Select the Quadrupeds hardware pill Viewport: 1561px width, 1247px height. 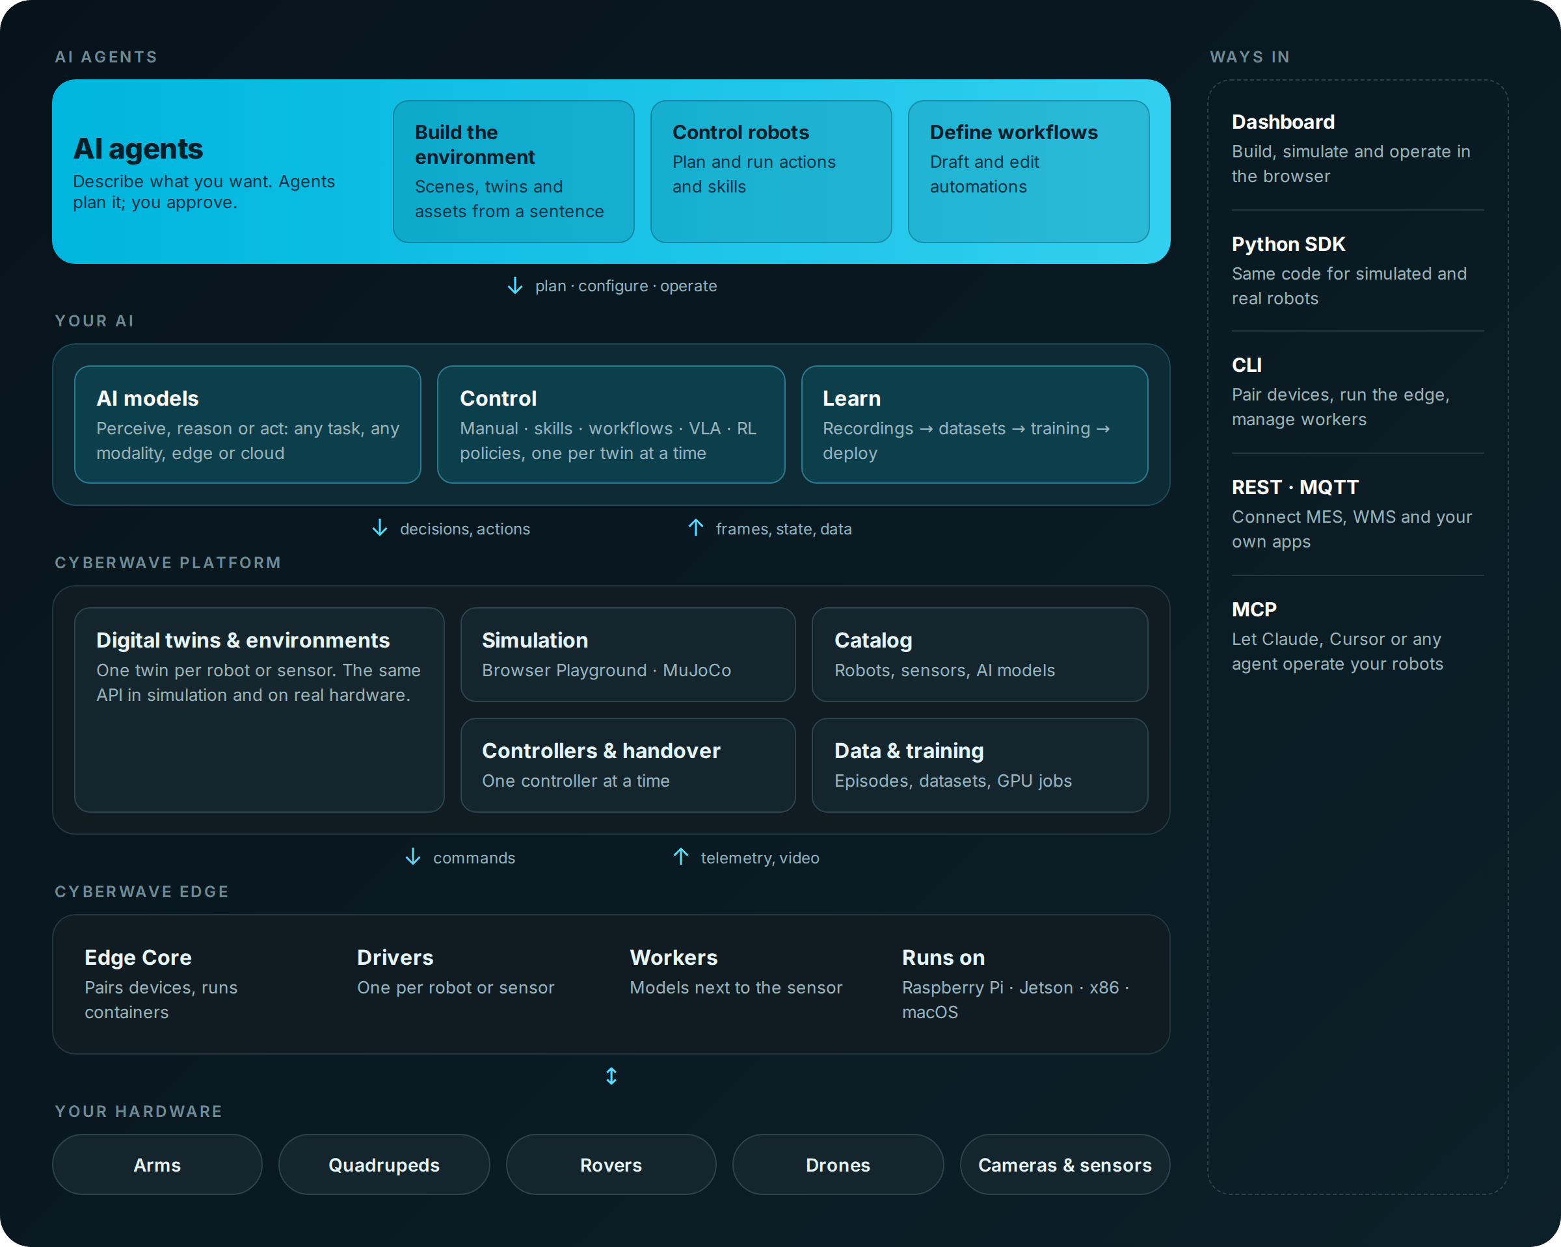pyautogui.click(x=384, y=1164)
